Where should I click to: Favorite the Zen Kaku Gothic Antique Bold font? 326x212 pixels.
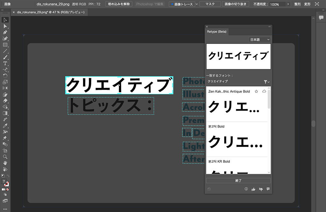click(x=256, y=91)
